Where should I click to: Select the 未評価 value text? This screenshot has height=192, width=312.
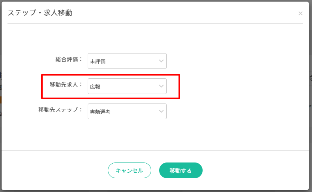tap(98, 61)
